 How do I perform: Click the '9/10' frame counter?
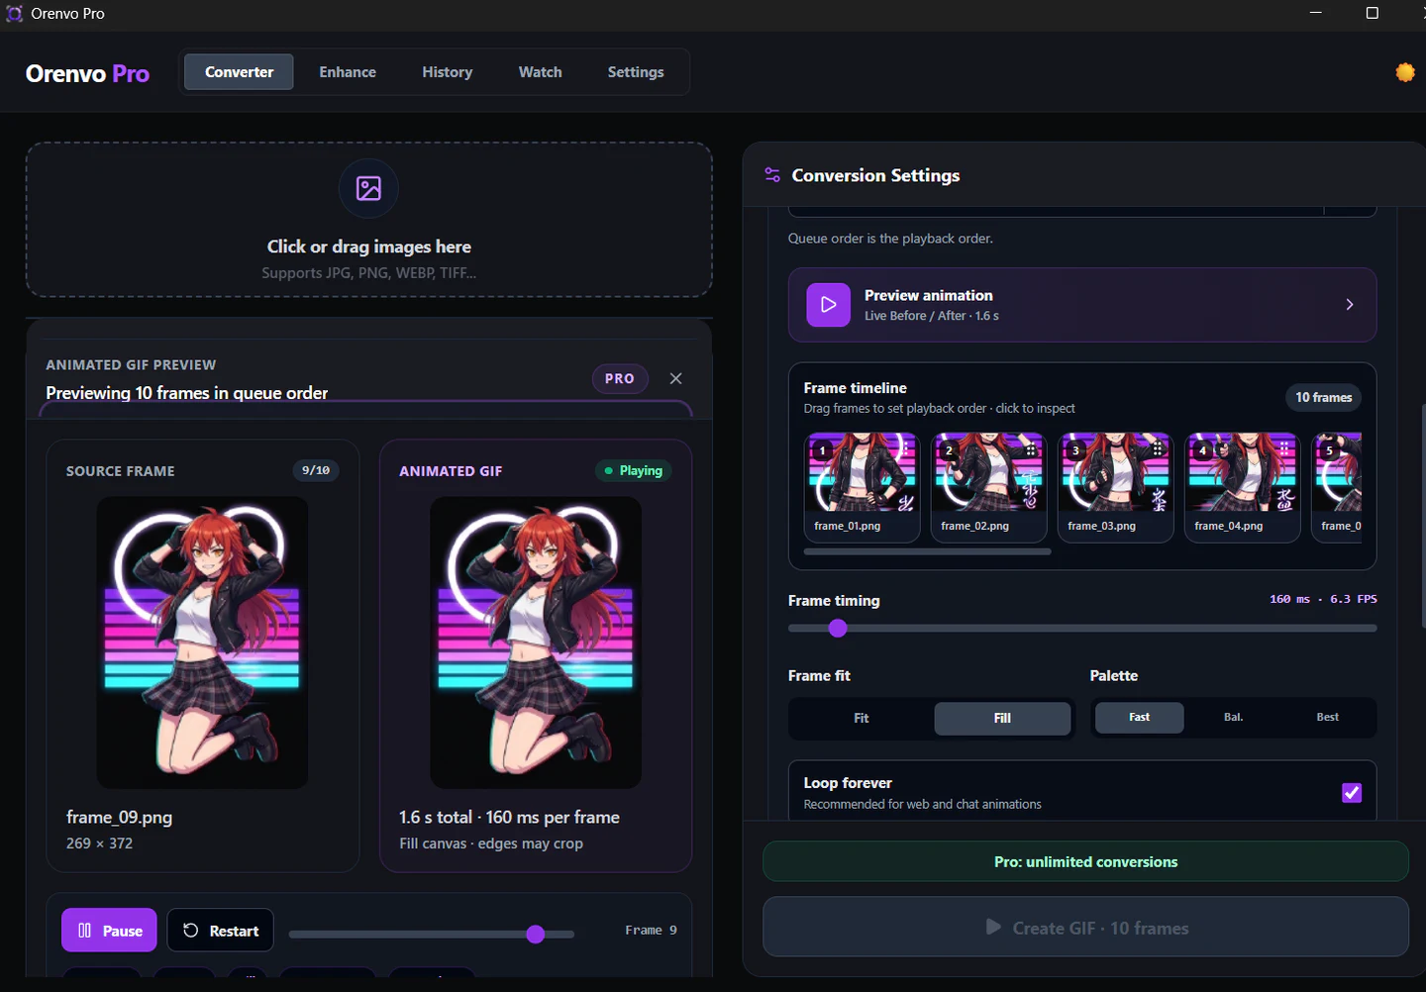316,470
